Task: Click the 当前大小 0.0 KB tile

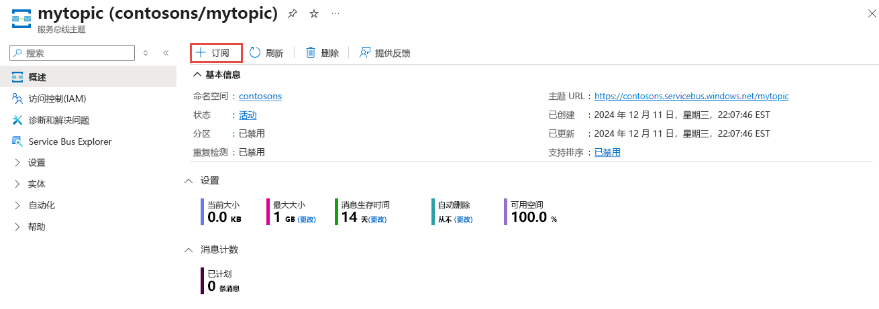Action: pos(222,212)
